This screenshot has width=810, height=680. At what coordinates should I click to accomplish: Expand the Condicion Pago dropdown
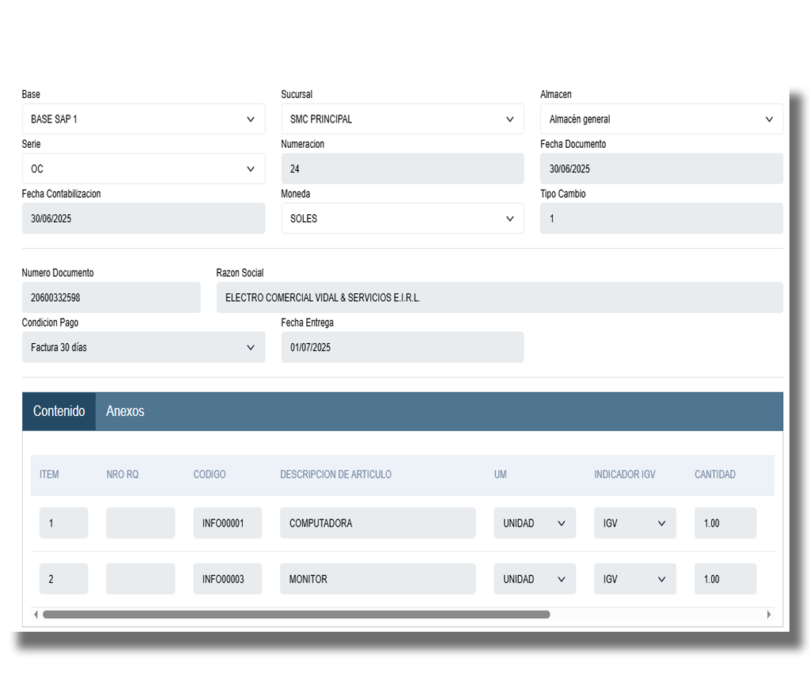coord(143,347)
